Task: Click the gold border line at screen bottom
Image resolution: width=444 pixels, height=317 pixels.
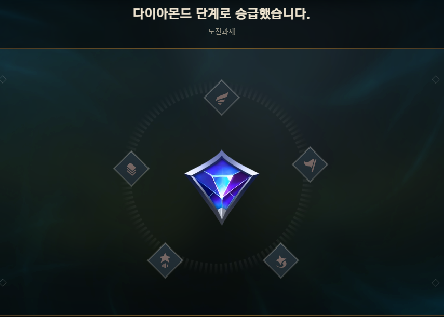Action: 222,315
